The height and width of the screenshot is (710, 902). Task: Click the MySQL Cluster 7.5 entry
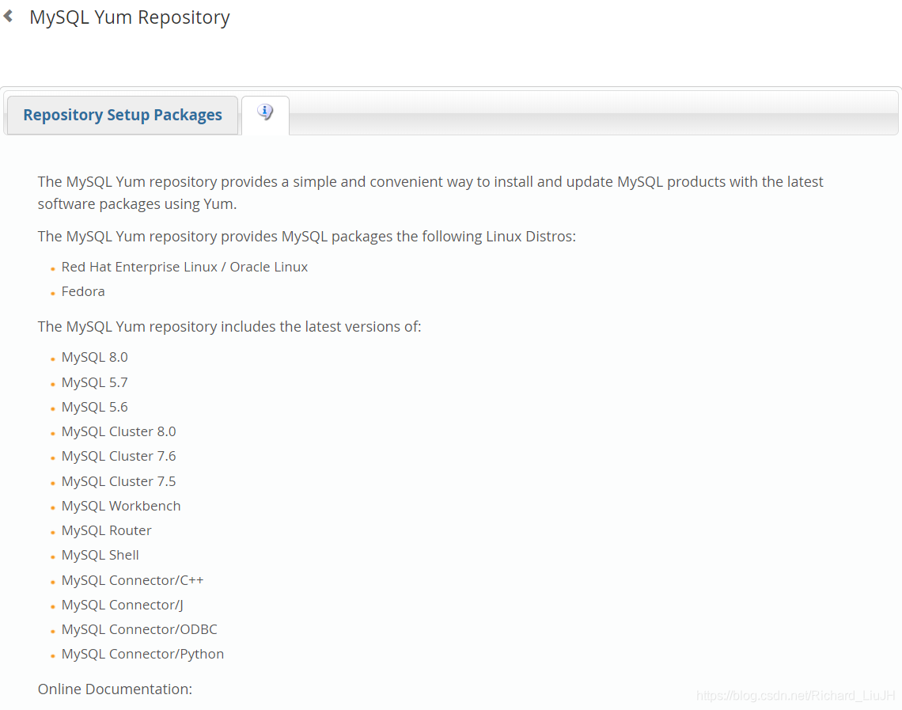(x=119, y=481)
